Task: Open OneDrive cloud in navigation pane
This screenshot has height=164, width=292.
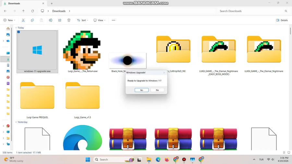Action: point(8,41)
